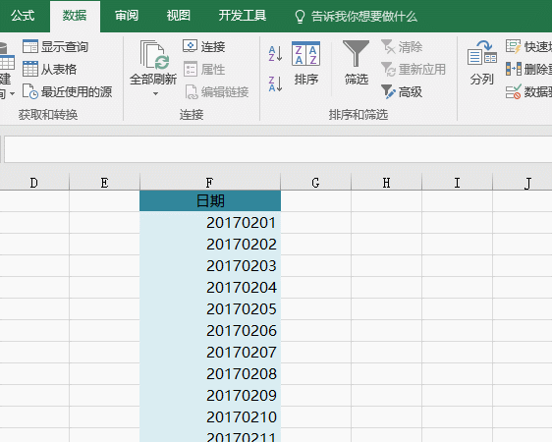Toggle the 筛选 filter funnel
Image resolution: width=552 pixels, height=442 pixels.
click(x=356, y=63)
